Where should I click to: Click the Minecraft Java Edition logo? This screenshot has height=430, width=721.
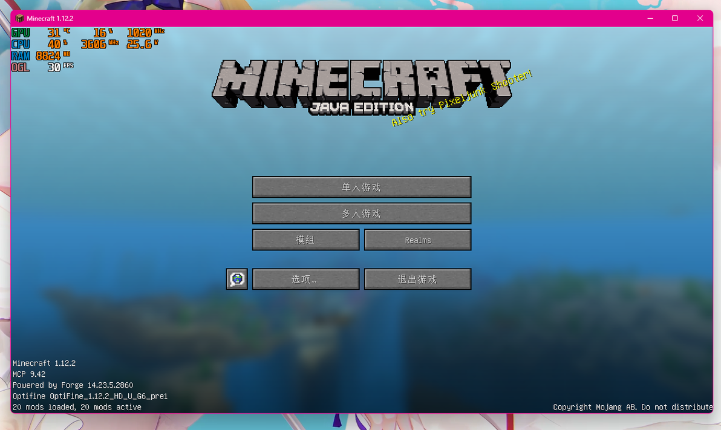tap(362, 87)
